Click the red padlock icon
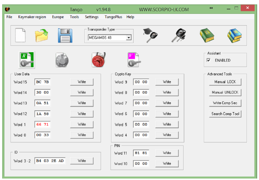Screen dimensions: 259x180 [99, 60]
